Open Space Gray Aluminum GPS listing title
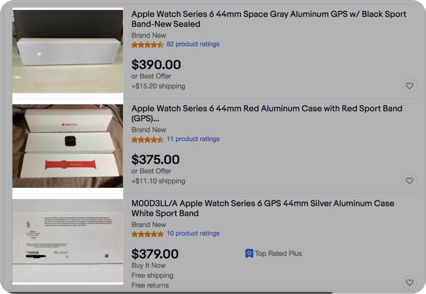The image size is (426, 294). [x=268, y=19]
